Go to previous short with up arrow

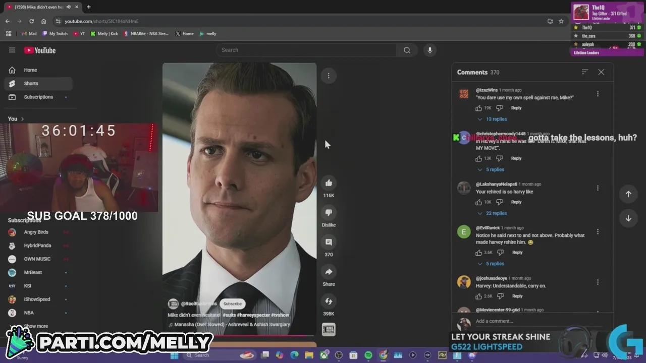point(628,194)
